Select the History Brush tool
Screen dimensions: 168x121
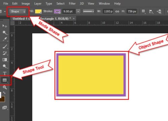[5, 53]
